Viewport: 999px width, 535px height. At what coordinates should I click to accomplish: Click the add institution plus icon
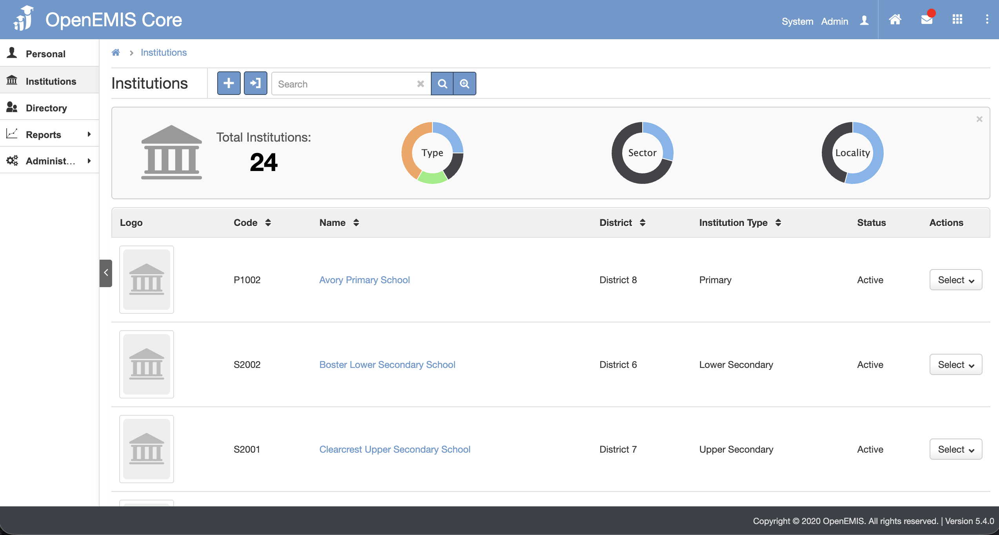[x=229, y=84]
